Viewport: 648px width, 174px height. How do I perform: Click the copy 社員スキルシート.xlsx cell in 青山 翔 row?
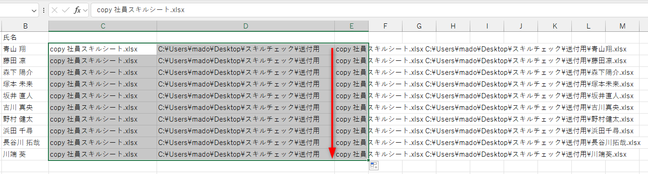pyautogui.click(x=103, y=49)
